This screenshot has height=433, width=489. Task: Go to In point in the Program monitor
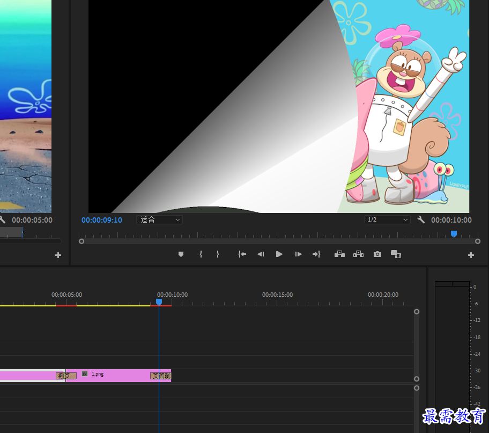coord(242,254)
